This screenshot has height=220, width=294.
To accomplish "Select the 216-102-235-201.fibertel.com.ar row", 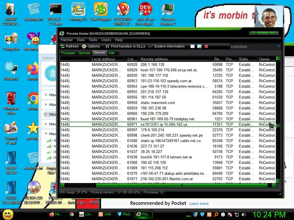I will click(x=168, y=179).
